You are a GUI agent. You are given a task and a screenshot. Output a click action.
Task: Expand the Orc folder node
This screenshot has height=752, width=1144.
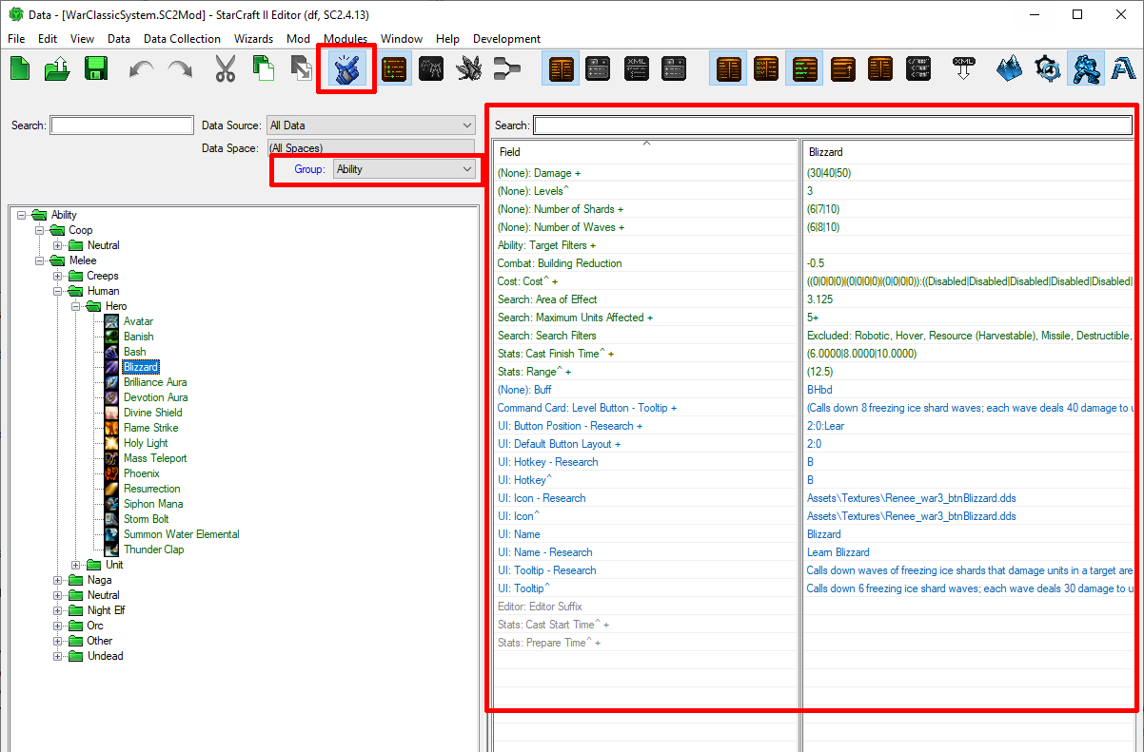(58, 626)
